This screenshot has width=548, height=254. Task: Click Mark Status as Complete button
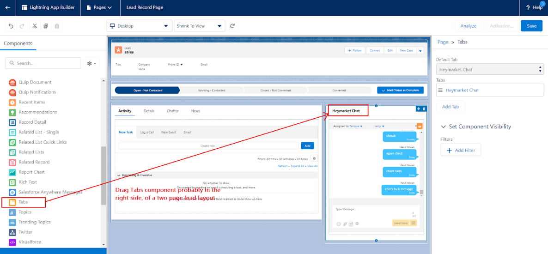400,90
